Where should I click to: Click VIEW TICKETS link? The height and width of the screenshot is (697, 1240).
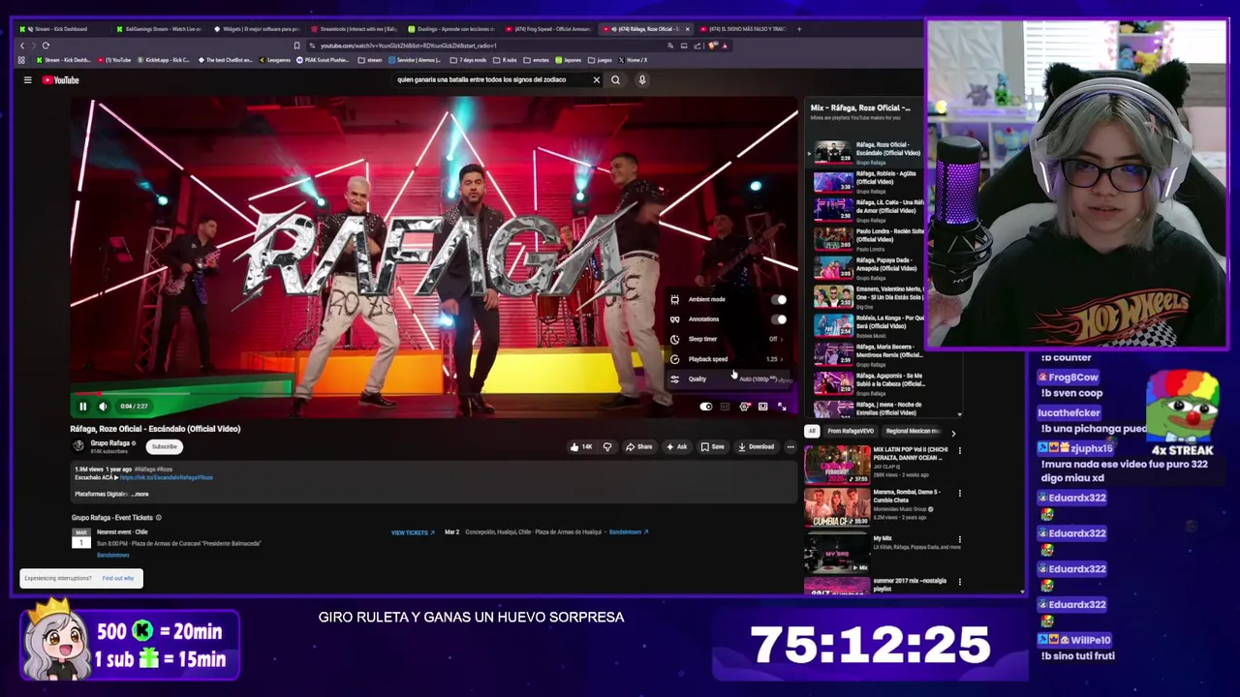tap(413, 532)
